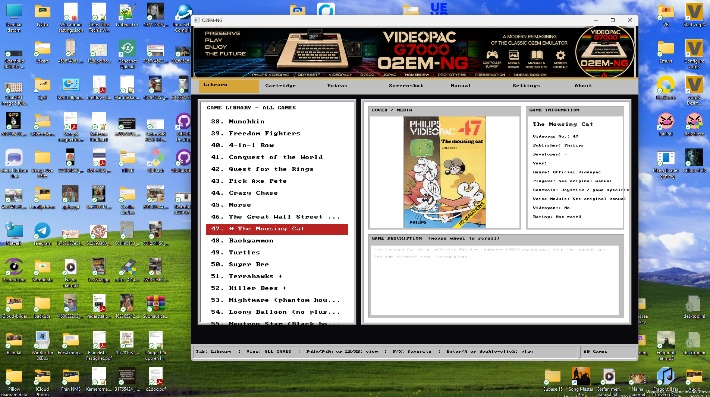Select the FireStorm desktop icon
Image resolution: width=710 pixels, height=397 pixels.
click(x=666, y=89)
